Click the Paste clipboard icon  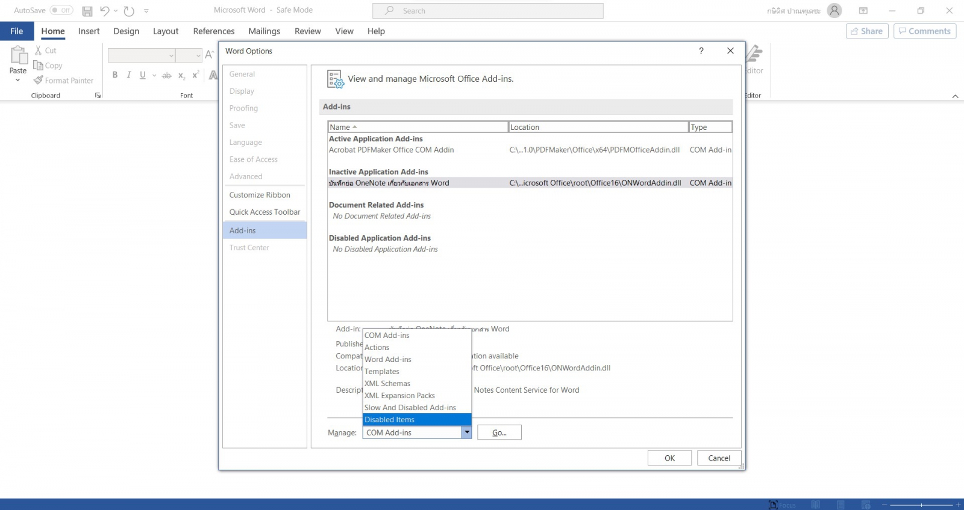[18, 56]
